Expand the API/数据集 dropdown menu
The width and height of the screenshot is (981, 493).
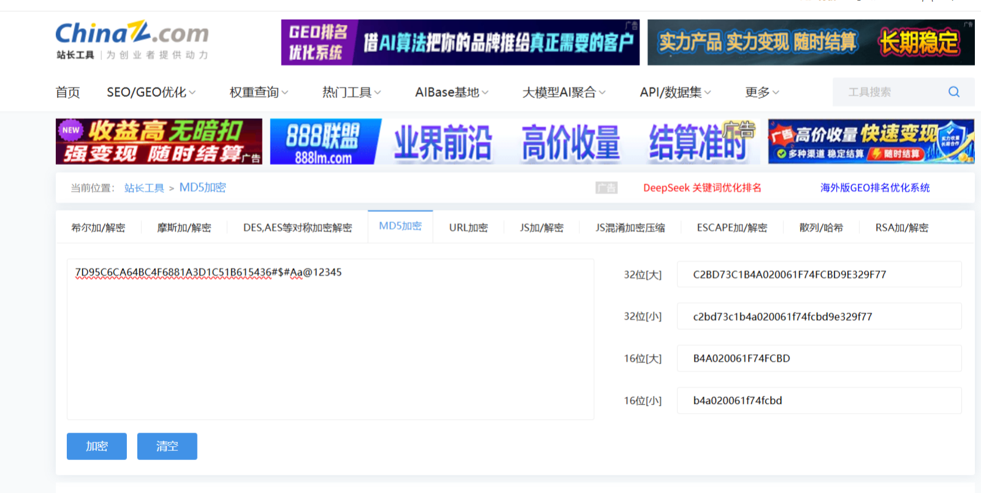coord(676,92)
